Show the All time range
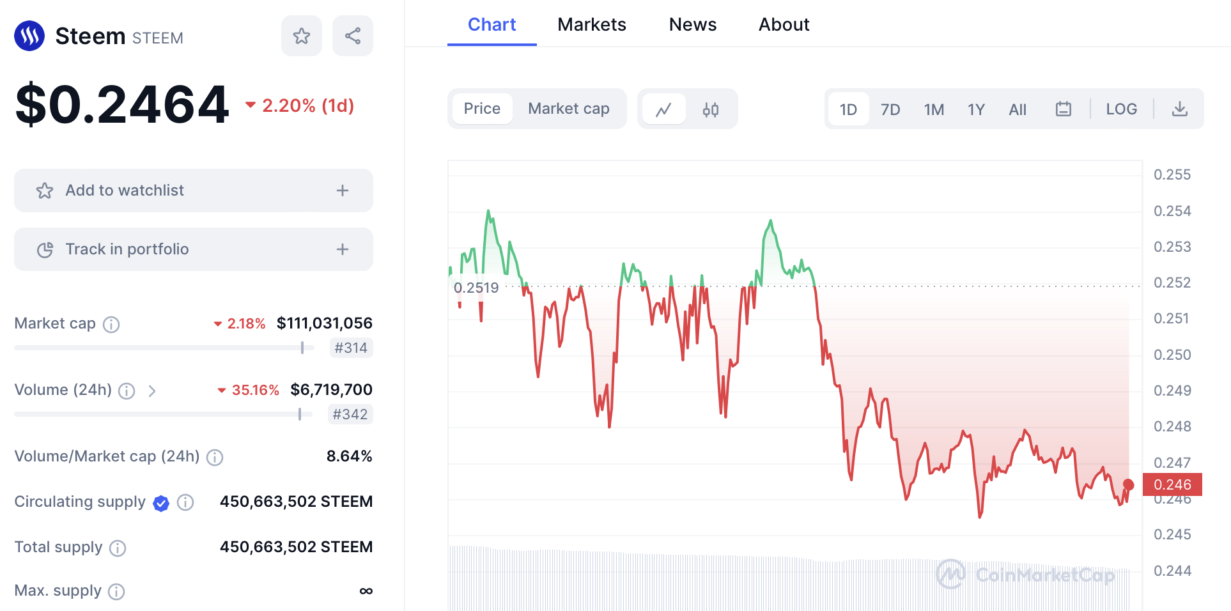This screenshot has height=611, width=1231. (1018, 110)
